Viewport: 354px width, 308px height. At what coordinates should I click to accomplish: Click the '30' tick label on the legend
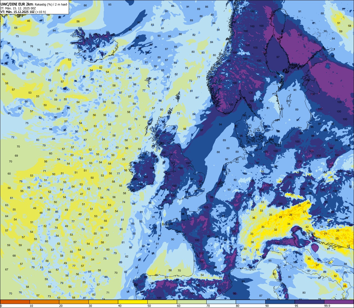pos(90,306)
